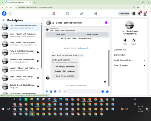Bookmark this page with star icon
Viewport: 151px width, 121px height.
138,7
